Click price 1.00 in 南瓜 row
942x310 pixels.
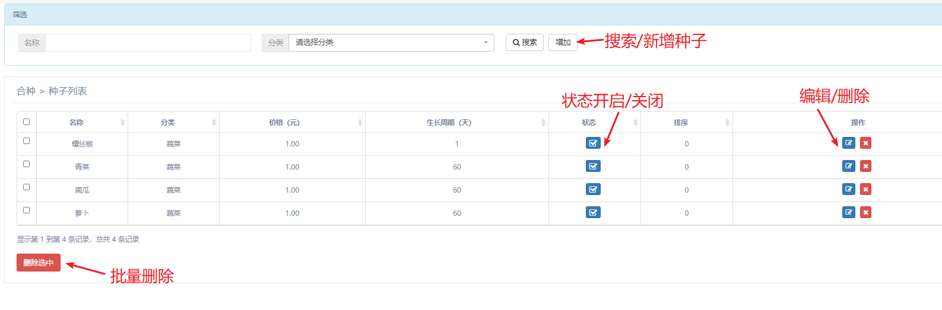coord(292,190)
